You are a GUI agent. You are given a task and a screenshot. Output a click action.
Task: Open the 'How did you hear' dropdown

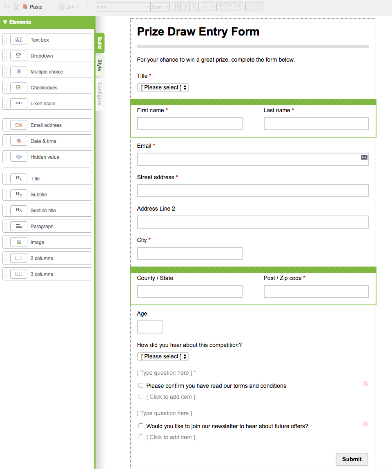click(x=163, y=356)
